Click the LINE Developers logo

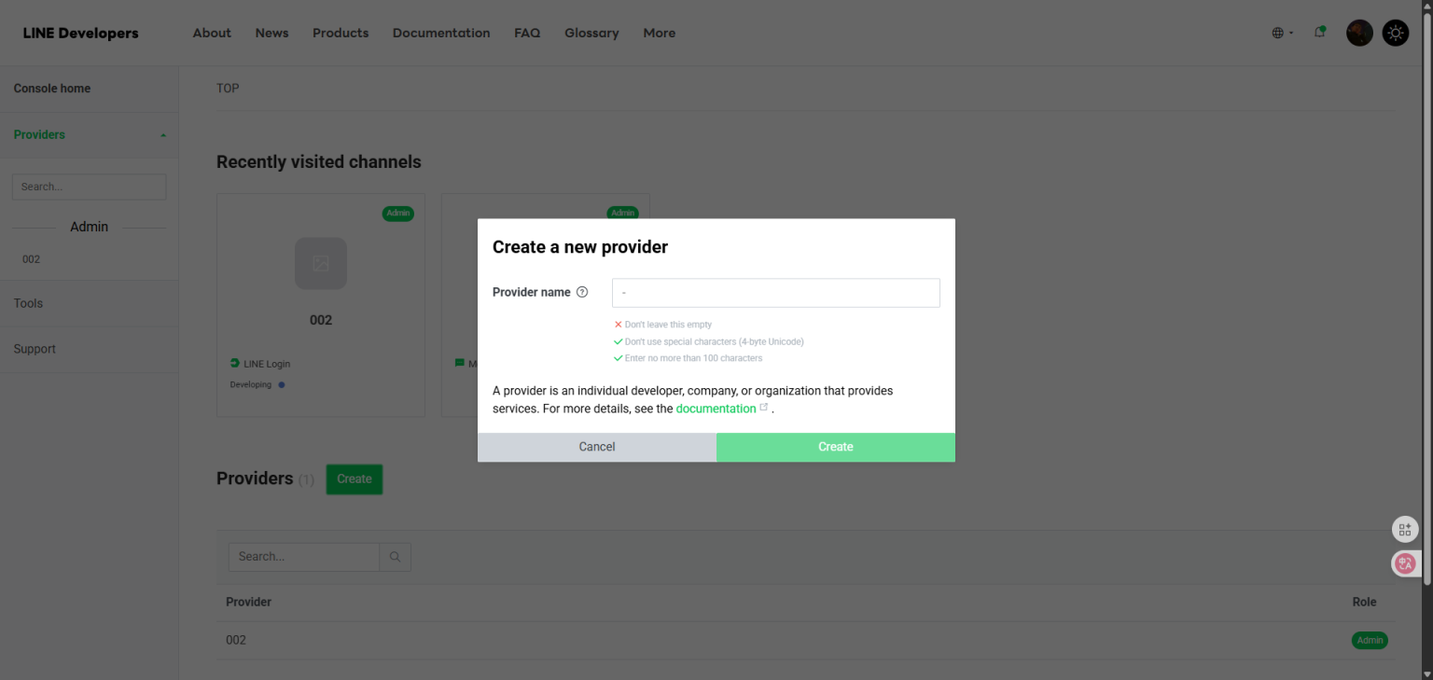click(80, 33)
